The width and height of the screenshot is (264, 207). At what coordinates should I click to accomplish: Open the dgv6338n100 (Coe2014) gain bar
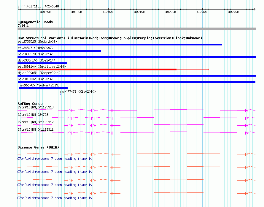(x=42, y=63)
